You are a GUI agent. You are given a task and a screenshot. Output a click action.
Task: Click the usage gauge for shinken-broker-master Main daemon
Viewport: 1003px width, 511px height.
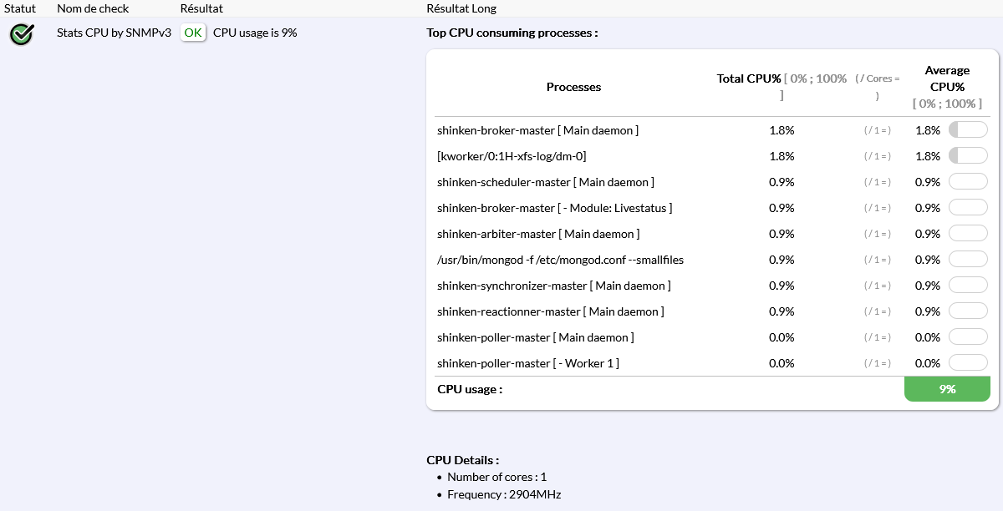tap(968, 130)
